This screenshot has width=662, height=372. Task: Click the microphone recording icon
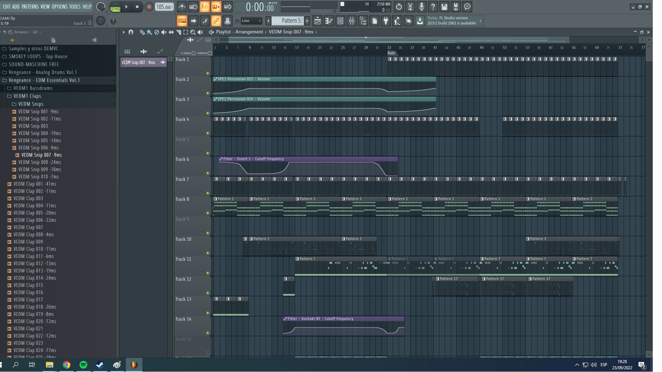click(421, 7)
